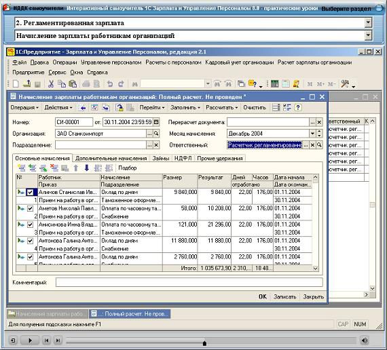387x350 pixels.
Task: Click the Подбор button
Action: [x=128, y=168]
